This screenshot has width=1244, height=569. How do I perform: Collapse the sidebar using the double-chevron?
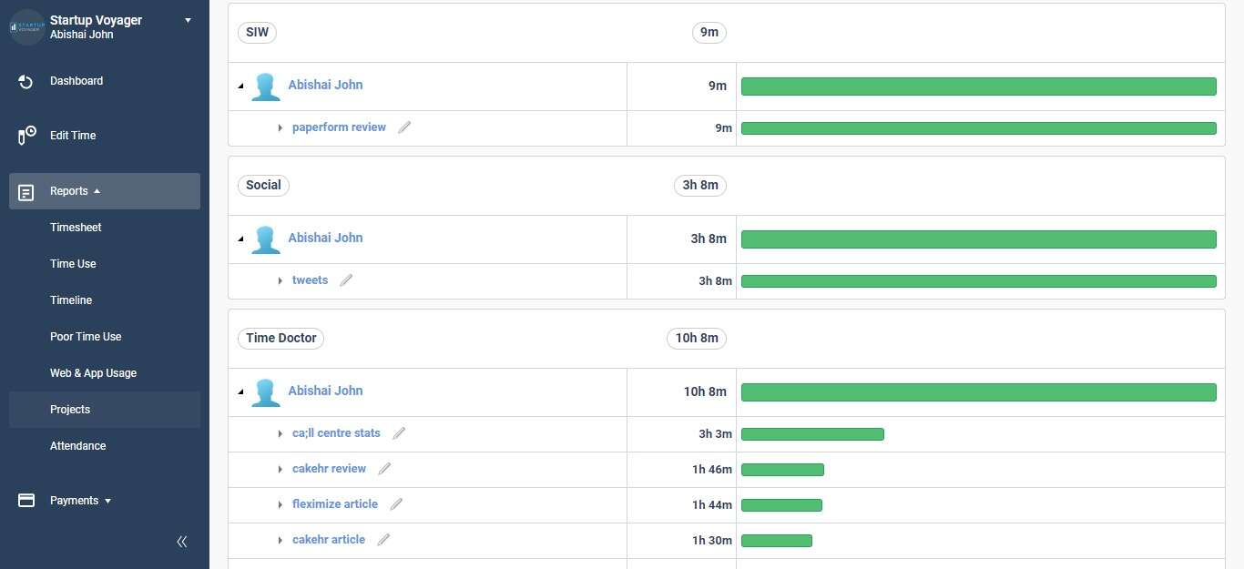pos(181,541)
